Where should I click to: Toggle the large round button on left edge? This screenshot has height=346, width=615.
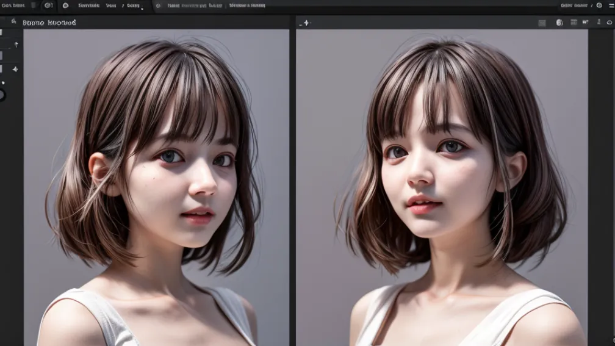pyautogui.click(x=2, y=95)
